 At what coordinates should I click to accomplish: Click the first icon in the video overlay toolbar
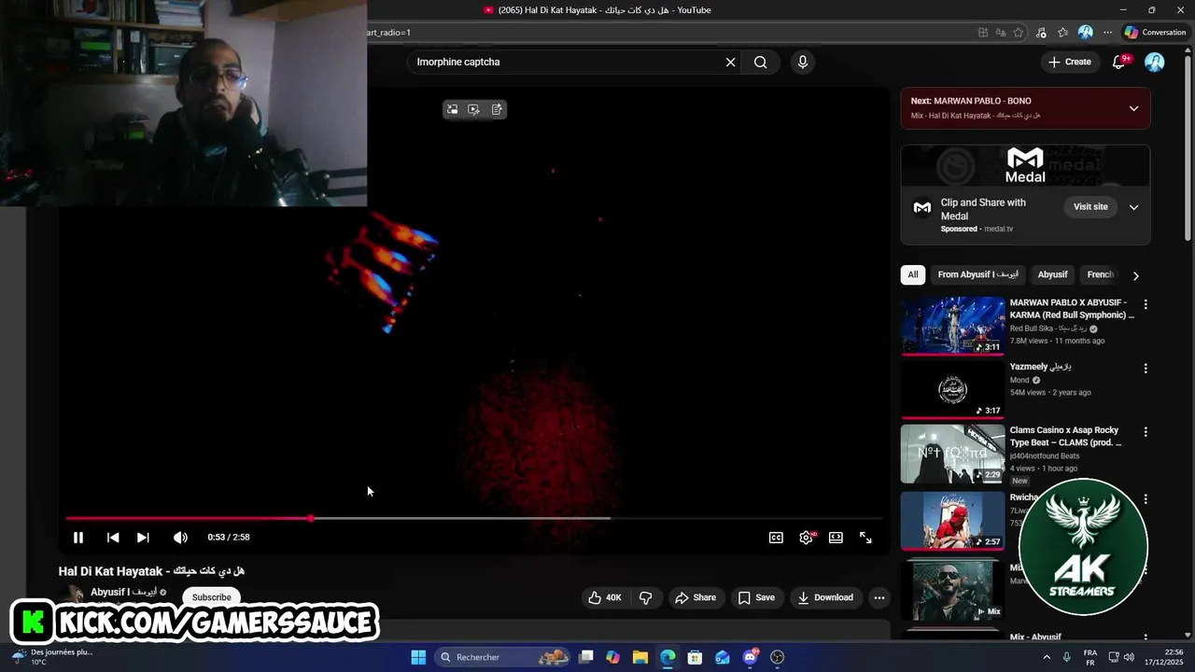(x=452, y=109)
